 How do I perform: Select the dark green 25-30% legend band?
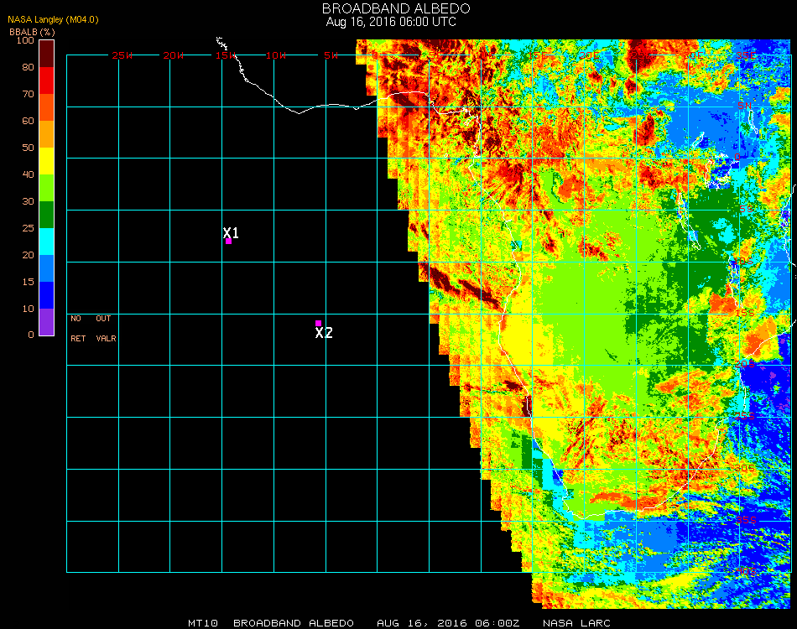point(47,214)
